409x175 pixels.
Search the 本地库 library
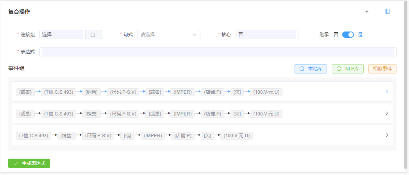pyautogui.click(x=311, y=69)
